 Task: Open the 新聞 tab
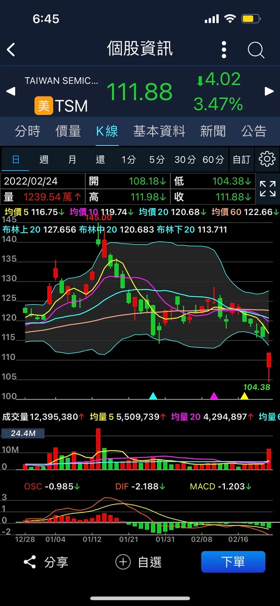pos(213,131)
